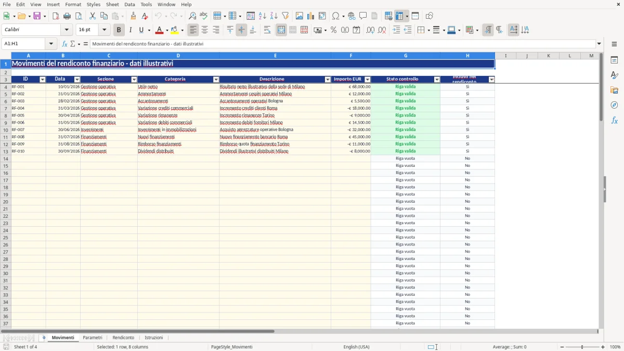Apply the yellow background color

175,30
